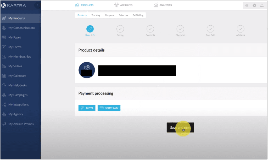Screen dimensions: 268x160
Task: Open the notifications bell
Action: point(262,5)
